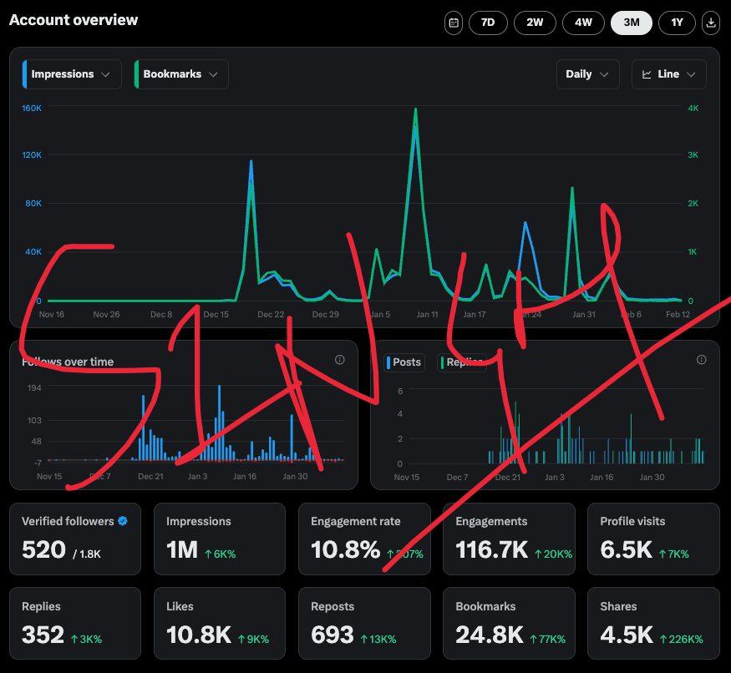This screenshot has height=673, width=731.
Task: Open the Engagement rate stat card
Action: tap(364, 539)
